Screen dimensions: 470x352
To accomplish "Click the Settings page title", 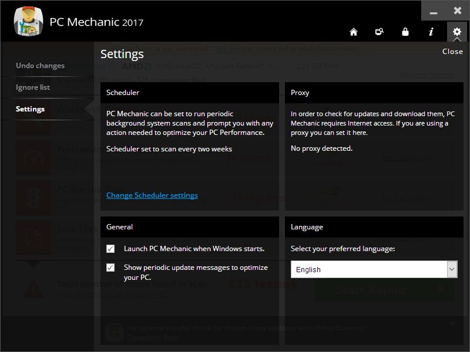I will [122, 54].
